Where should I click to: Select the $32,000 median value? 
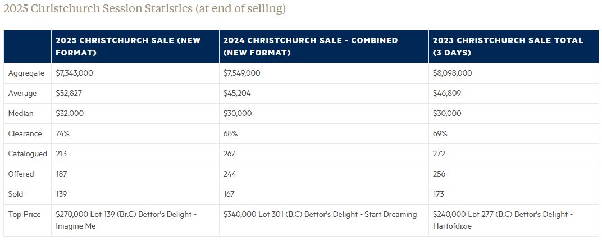(70, 113)
